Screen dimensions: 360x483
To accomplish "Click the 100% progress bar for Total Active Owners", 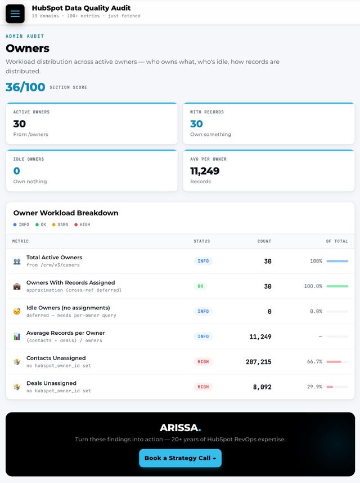I will click(x=337, y=261).
